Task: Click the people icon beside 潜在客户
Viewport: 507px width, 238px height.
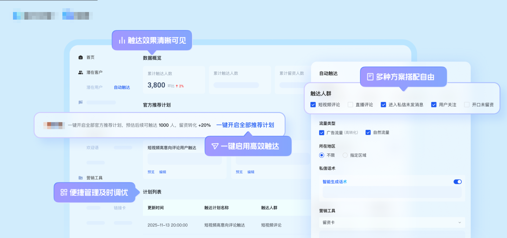Action: click(x=80, y=72)
